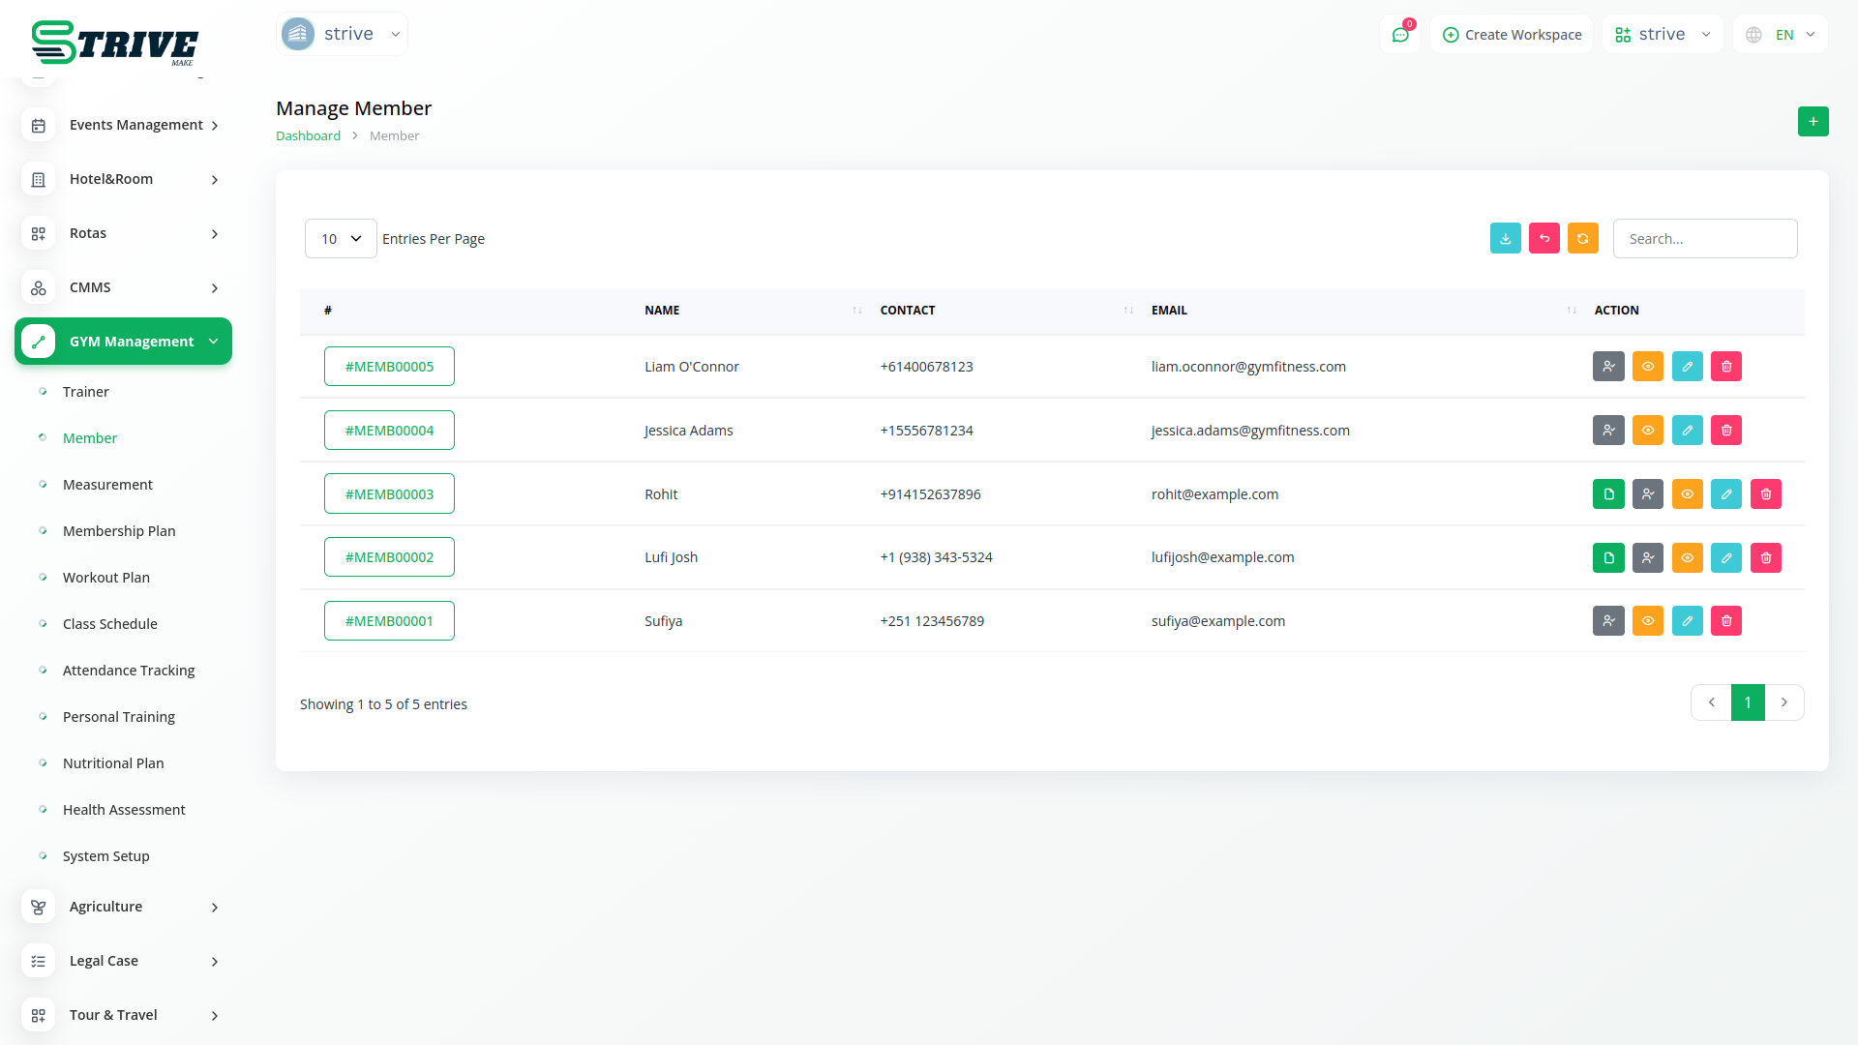Image resolution: width=1858 pixels, height=1045 pixels.
Task: Edit Jessica Adams using pencil icon
Action: click(1687, 431)
